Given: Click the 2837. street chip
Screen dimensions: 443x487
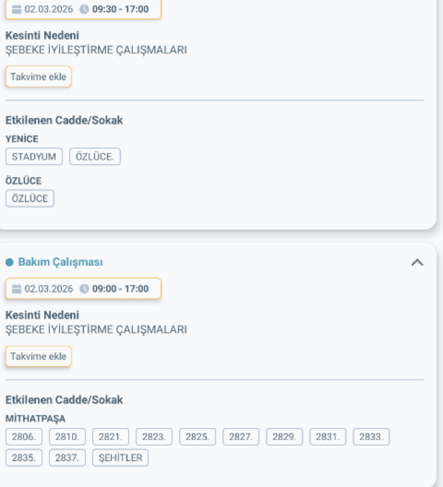Looking at the screenshot, I should (x=67, y=457).
